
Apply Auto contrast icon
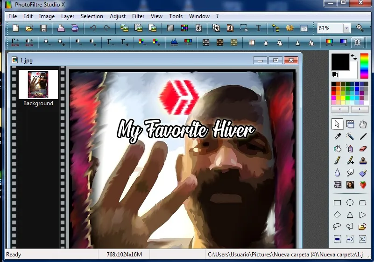(29, 42)
